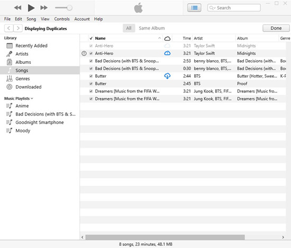Click the status bar song count text
This screenshot has height=248, width=291.
click(x=145, y=244)
